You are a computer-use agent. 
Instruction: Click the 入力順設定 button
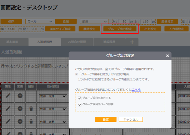(176, 29)
